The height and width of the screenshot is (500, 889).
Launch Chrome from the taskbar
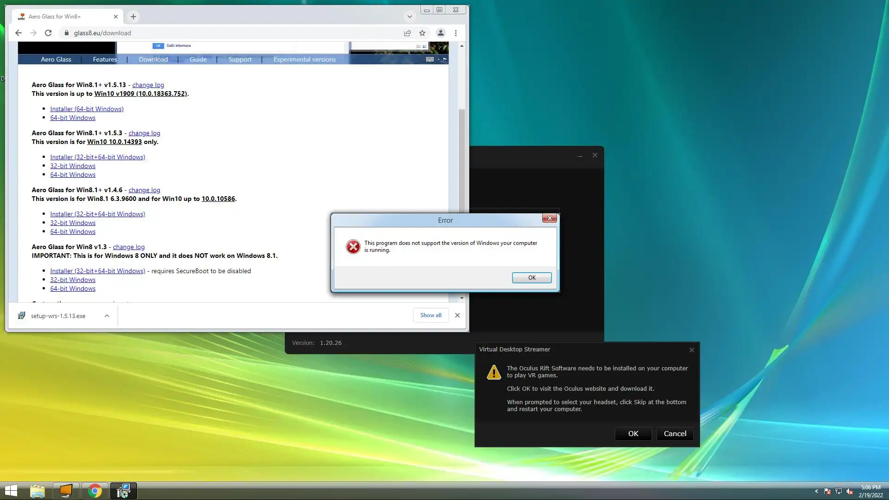(x=95, y=491)
